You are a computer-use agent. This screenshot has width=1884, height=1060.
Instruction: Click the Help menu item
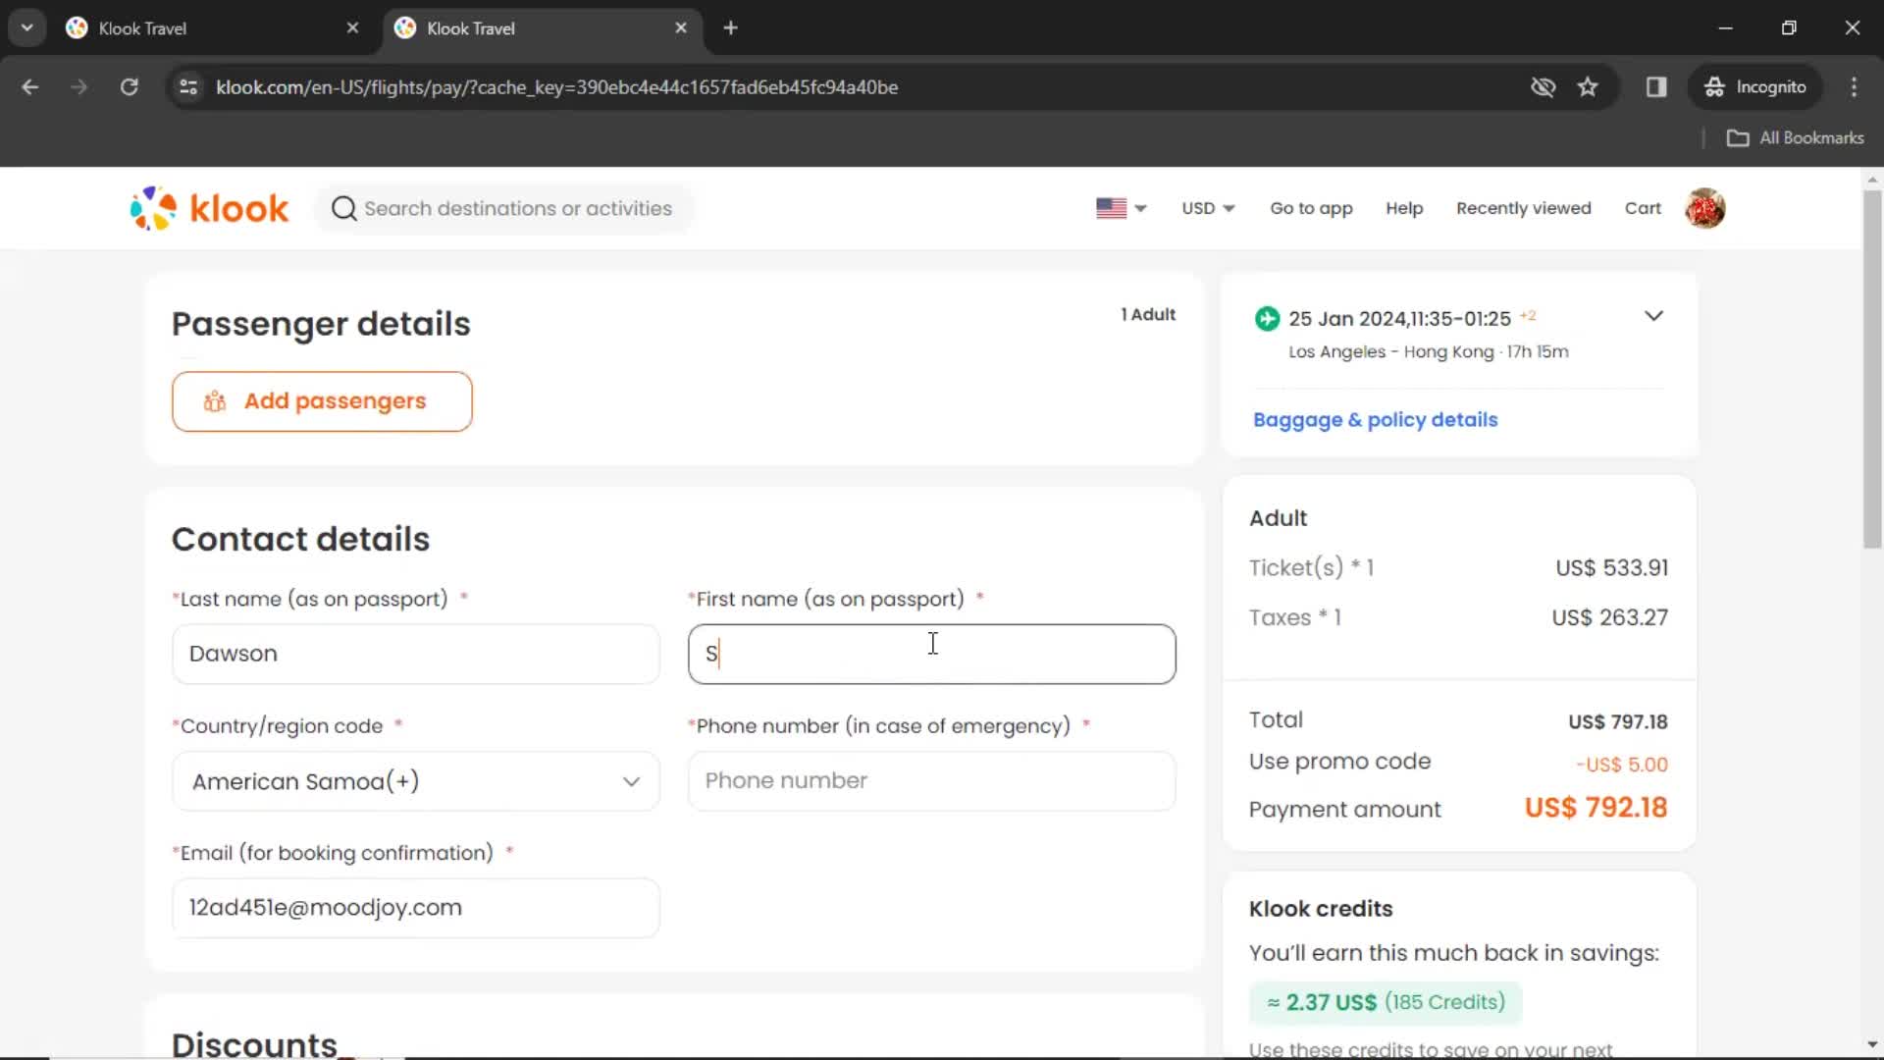point(1404,207)
